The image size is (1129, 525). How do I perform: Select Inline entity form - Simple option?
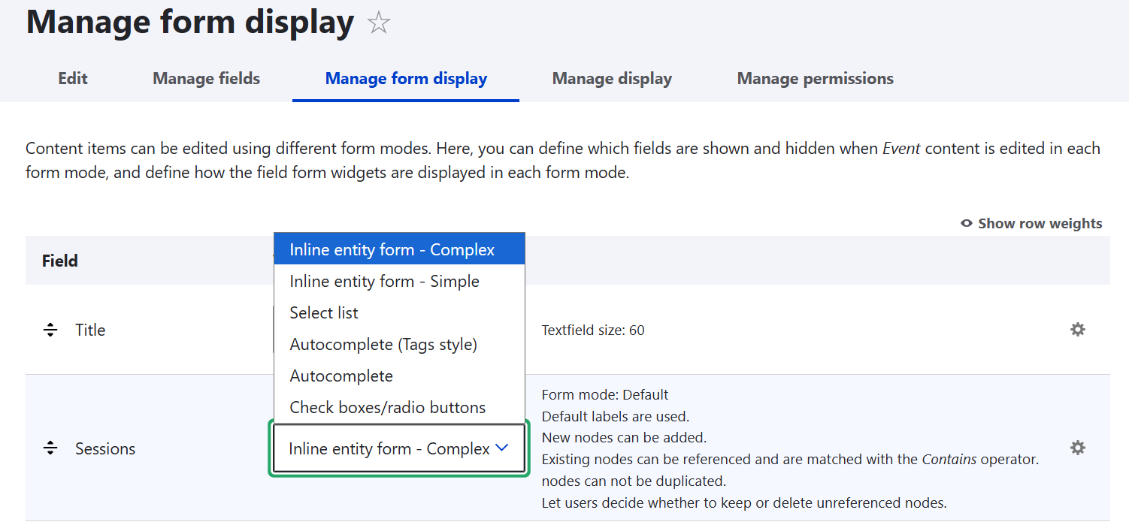[x=384, y=280]
